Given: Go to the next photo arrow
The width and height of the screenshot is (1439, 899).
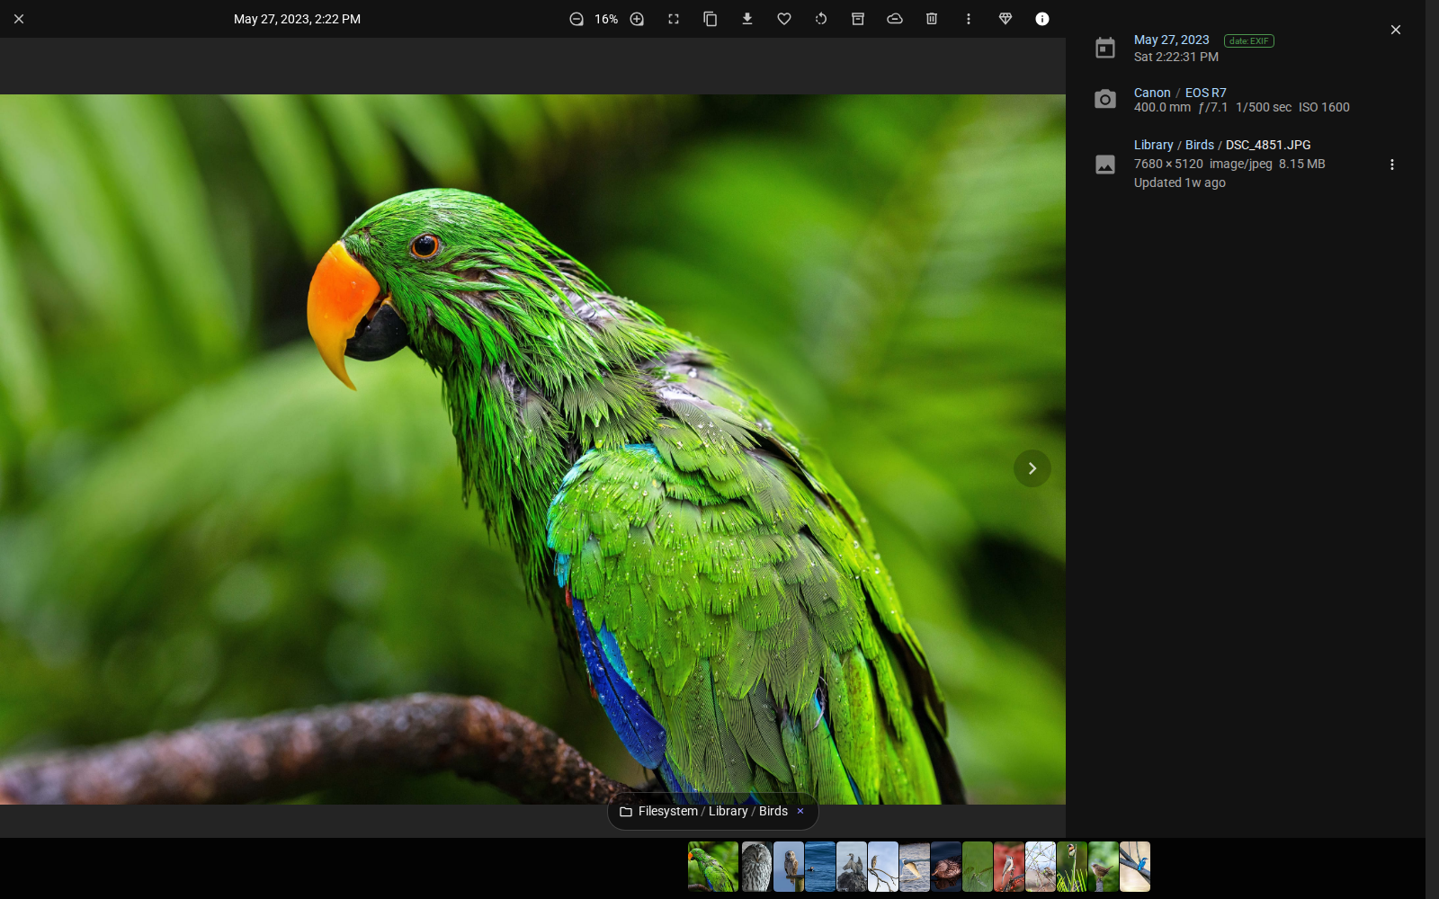Looking at the screenshot, I should (1032, 468).
